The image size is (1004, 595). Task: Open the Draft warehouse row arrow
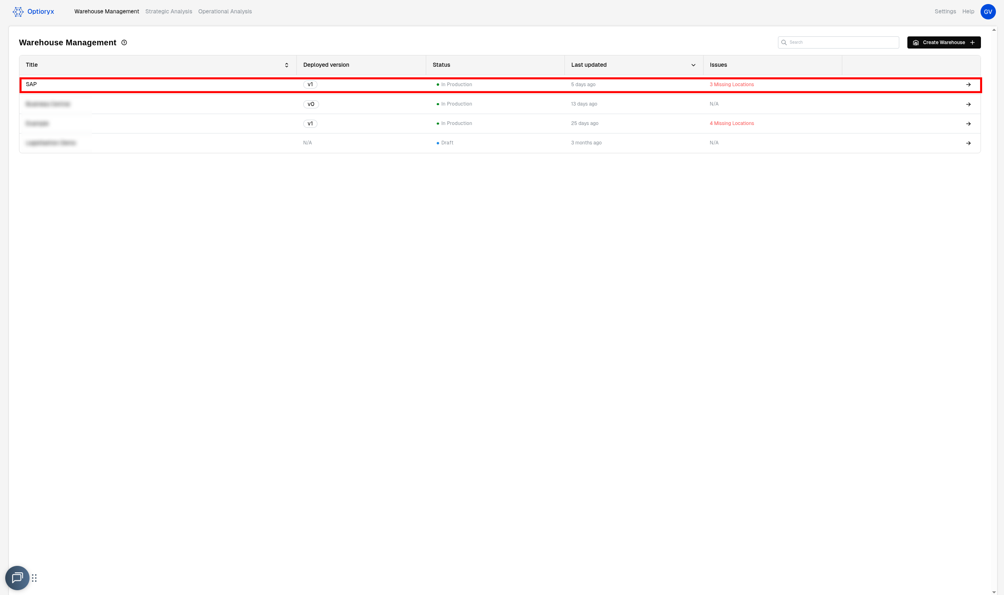pyautogui.click(x=968, y=143)
